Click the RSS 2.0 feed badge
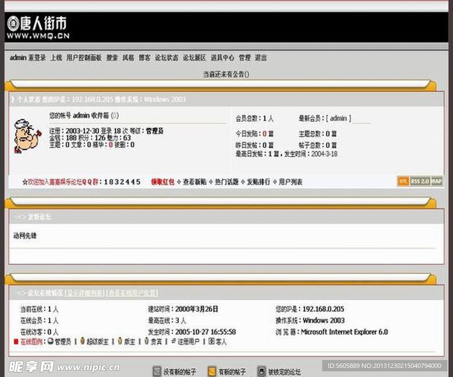The image size is (453, 377). pos(420,181)
